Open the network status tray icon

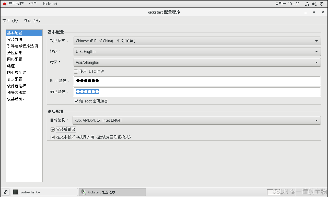(307, 4)
